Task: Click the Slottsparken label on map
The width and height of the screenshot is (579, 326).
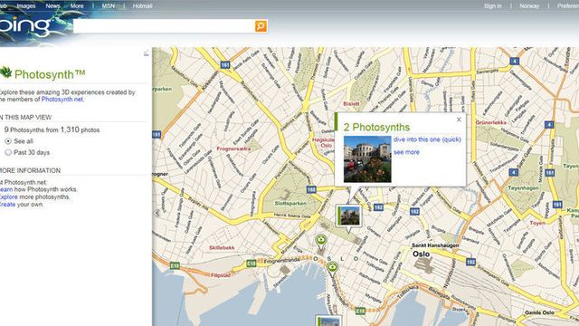Action: (290, 203)
